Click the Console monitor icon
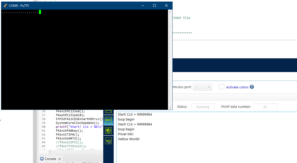The height and width of the screenshot is (163, 297). click(42, 159)
